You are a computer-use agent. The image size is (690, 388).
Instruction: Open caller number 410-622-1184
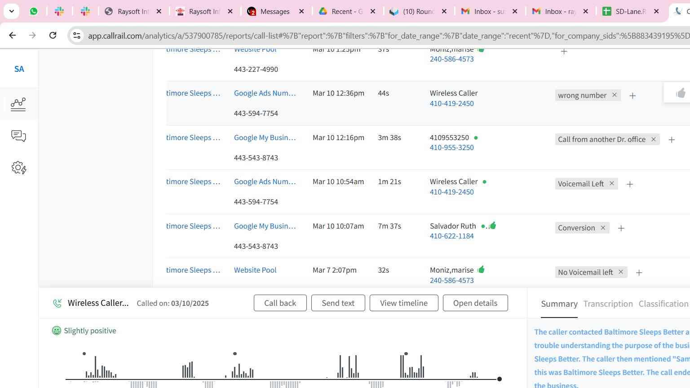pos(451,236)
